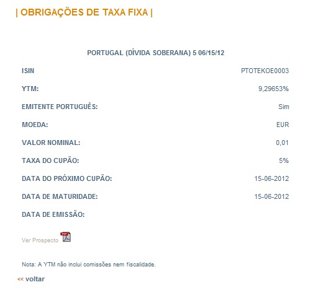The width and height of the screenshot is (333, 290).
Task: Click the Moeda label
Action: coord(35,125)
